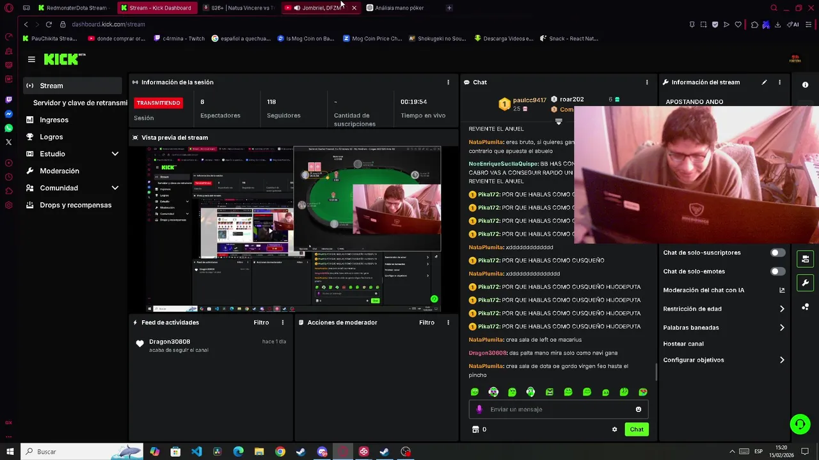This screenshot has height=460, width=819.
Task: Launch Google Chrome from the taskbar
Action: click(280, 452)
